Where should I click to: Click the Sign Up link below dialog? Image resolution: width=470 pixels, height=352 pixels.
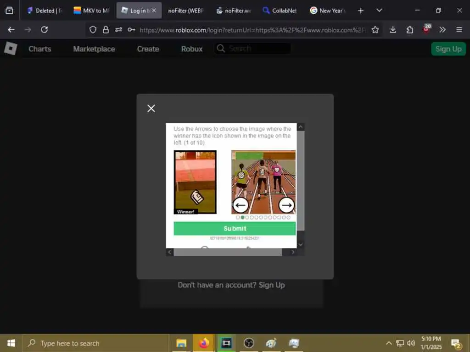(x=272, y=285)
